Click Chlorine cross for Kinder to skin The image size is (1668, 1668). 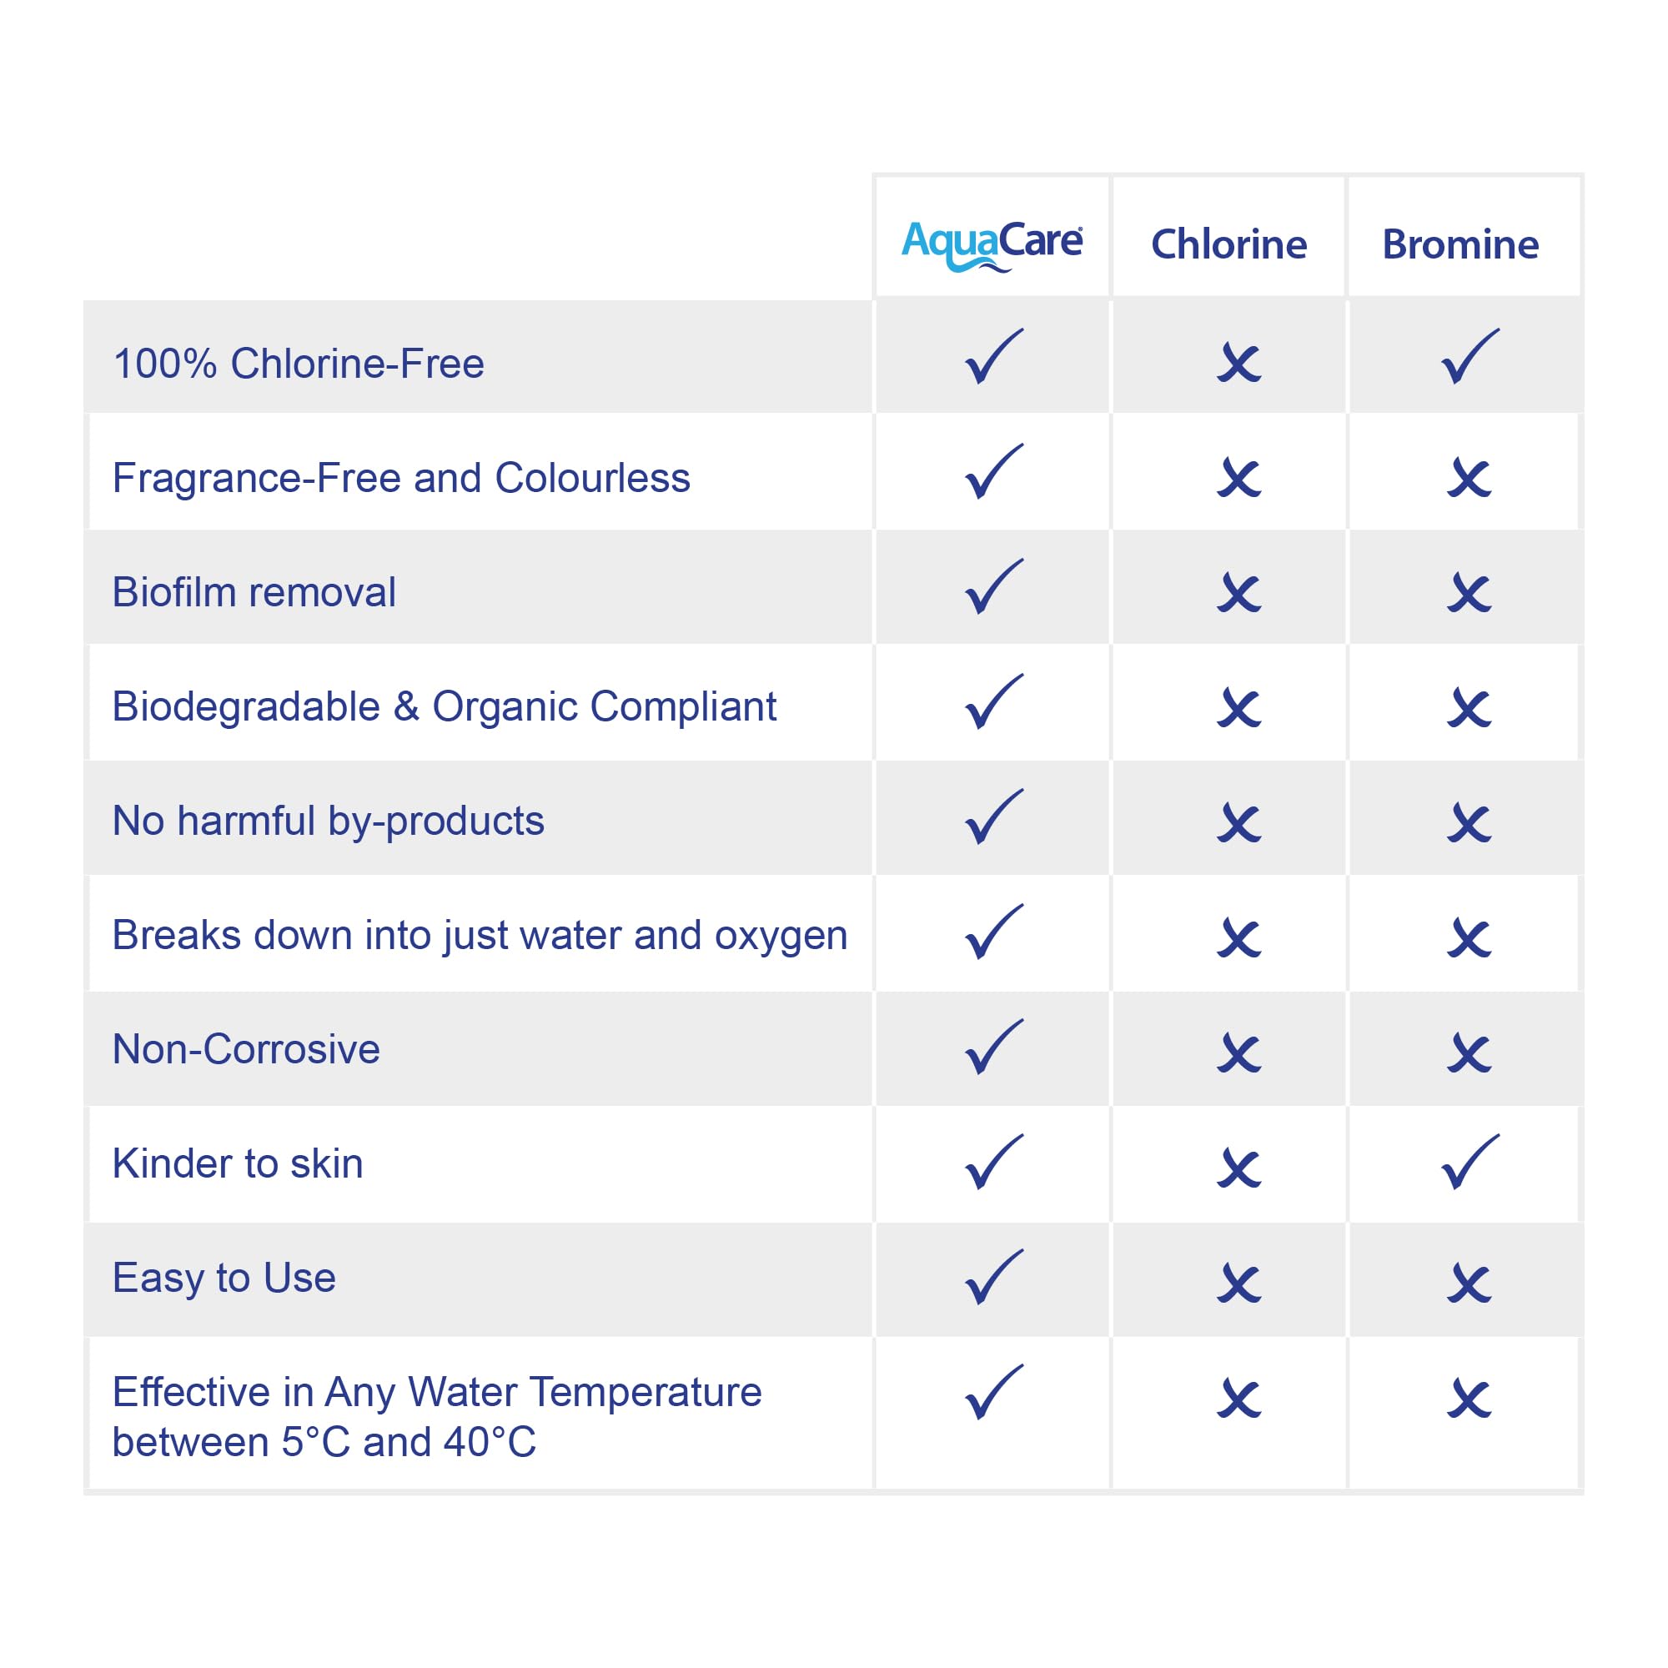(x=1239, y=1169)
